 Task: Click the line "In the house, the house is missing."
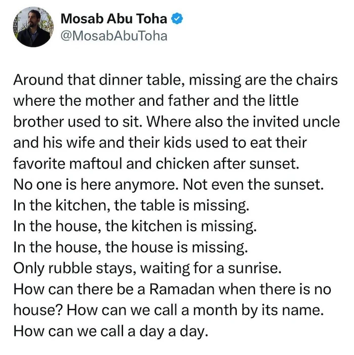[130, 248]
